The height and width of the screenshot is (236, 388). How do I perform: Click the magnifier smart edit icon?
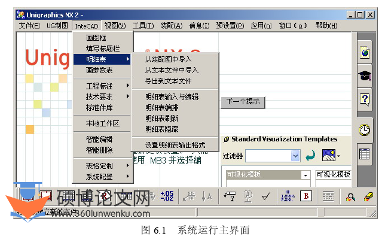coord(351,197)
